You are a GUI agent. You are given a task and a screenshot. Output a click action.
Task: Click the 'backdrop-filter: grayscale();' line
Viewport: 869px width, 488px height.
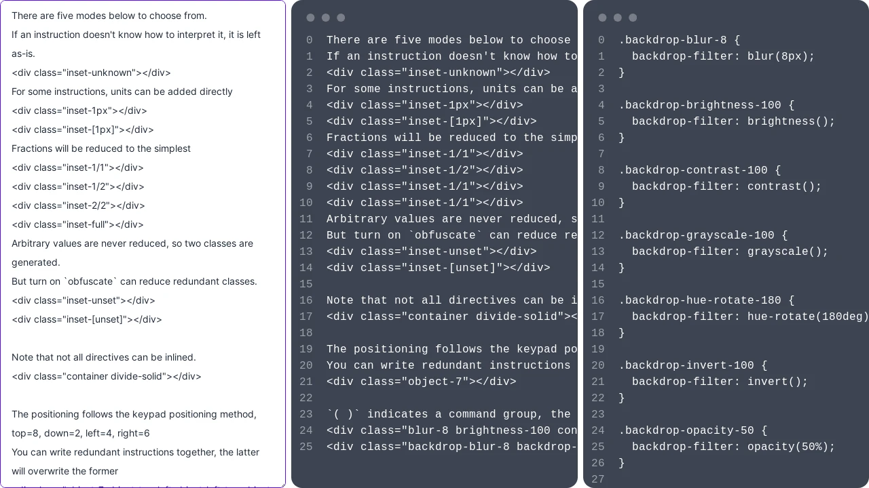point(731,251)
